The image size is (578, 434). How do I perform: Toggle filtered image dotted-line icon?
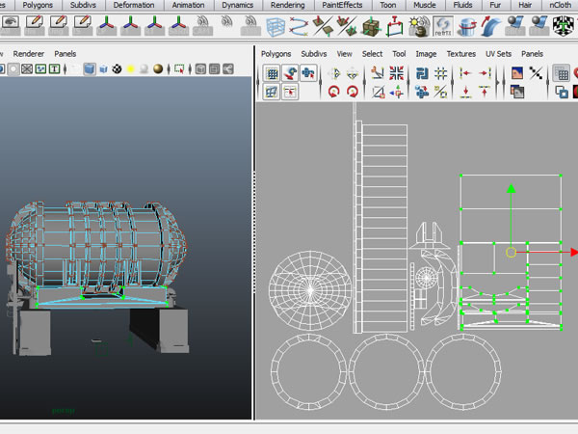[x=536, y=73]
